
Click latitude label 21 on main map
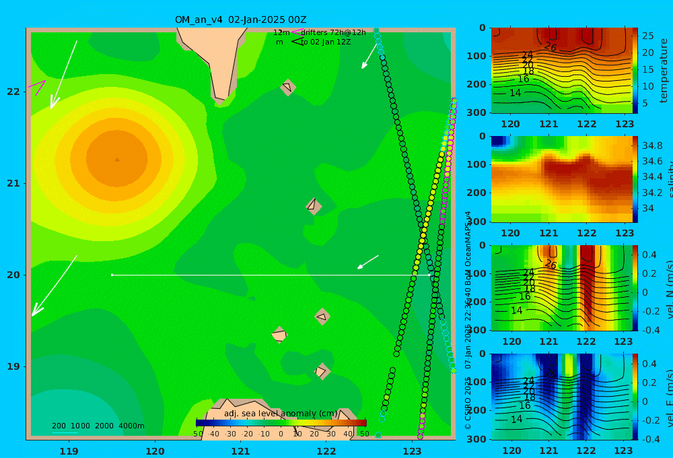[13, 183]
